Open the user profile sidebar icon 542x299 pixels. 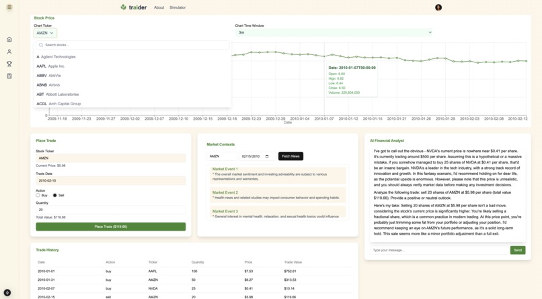point(9,52)
